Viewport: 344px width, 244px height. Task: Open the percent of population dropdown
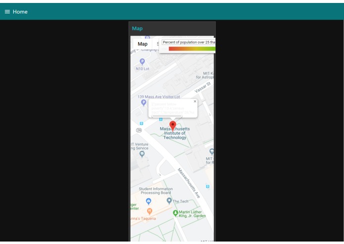click(189, 42)
